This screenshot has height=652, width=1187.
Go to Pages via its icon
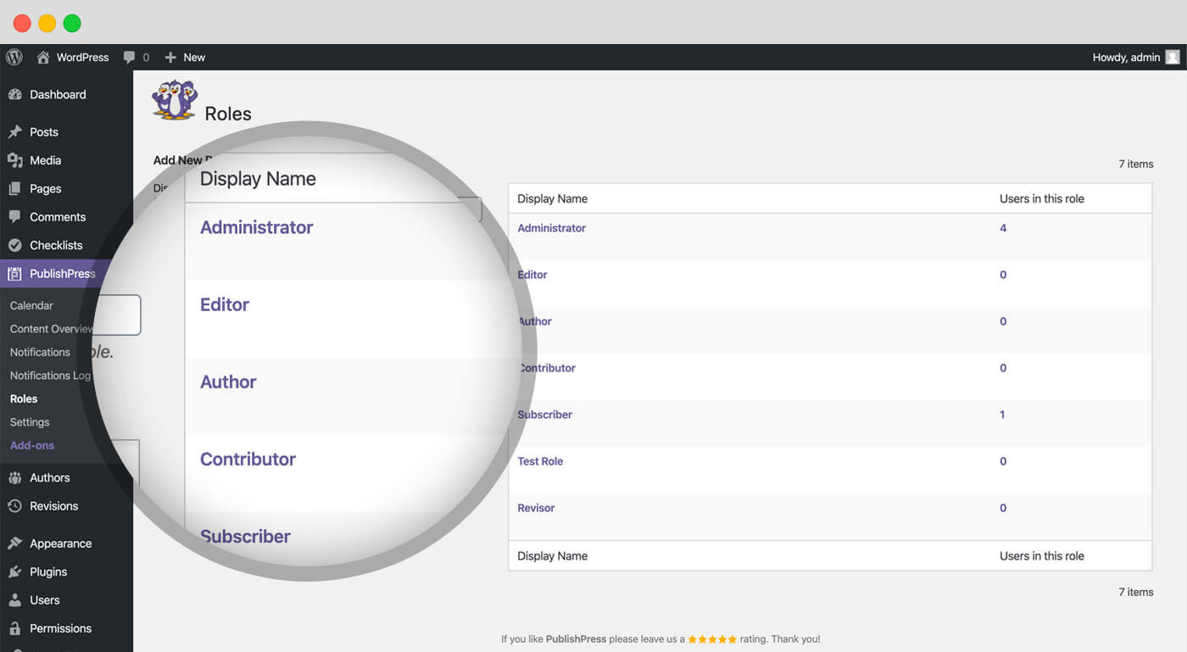click(14, 188)
